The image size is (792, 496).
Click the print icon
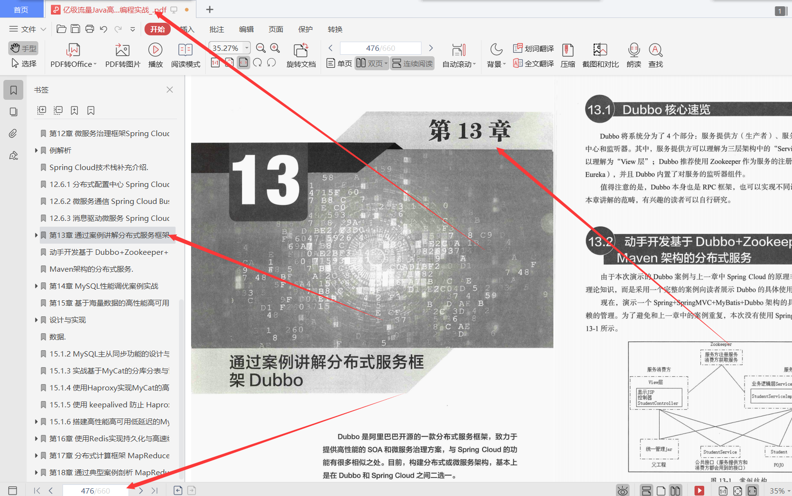coord(90,29)
